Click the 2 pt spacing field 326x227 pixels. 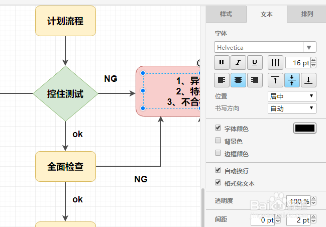(298, 220)
